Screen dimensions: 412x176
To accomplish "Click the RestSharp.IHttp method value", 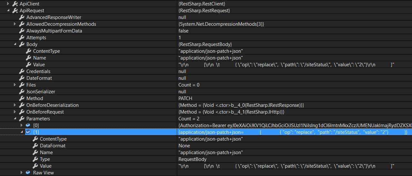I will (231, 112).
